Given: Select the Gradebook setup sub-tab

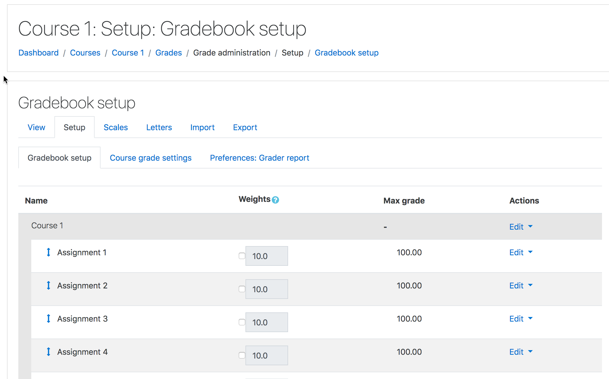Looking at the screenshot, I should click(x=59, y=158).
